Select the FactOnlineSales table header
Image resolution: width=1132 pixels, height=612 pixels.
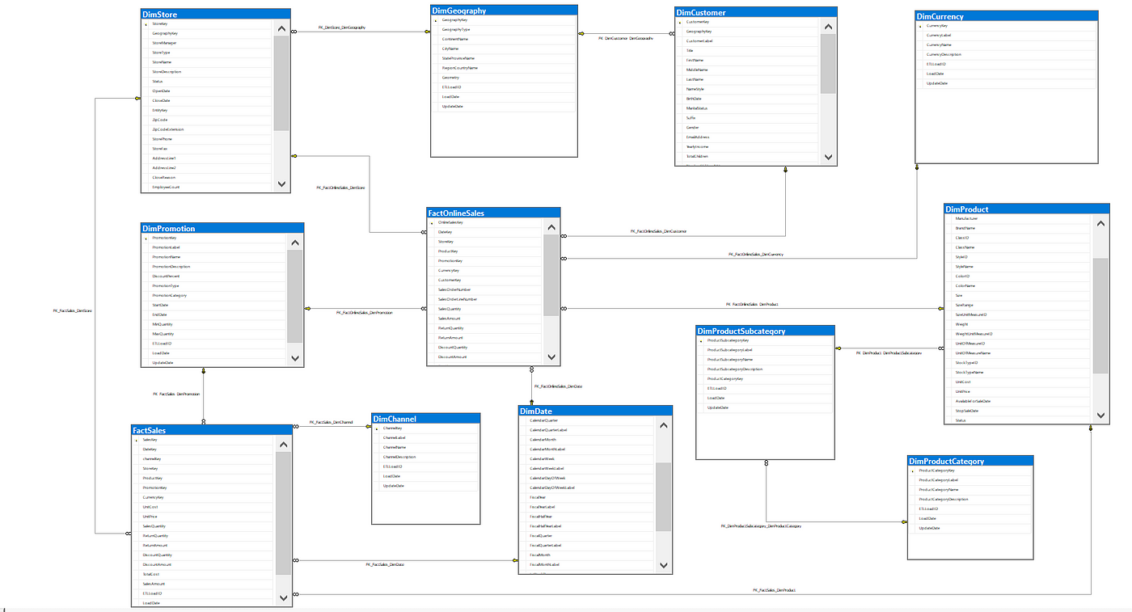tap(492, 213)
